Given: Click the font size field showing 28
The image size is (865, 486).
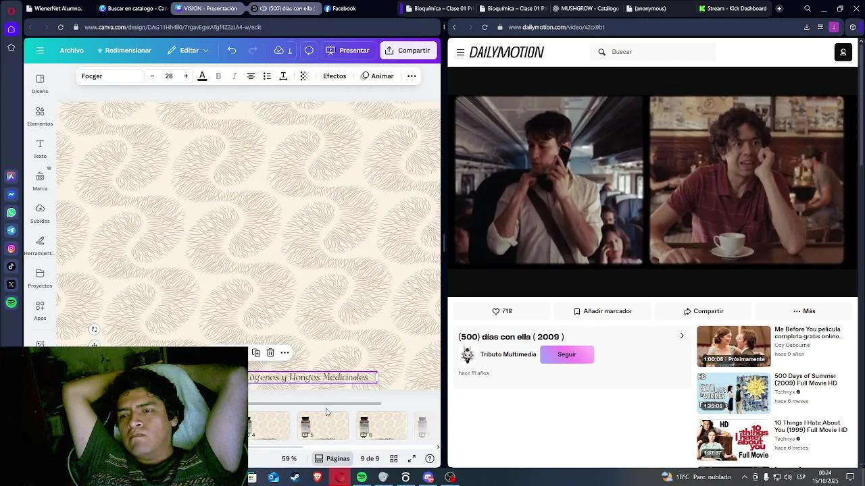Looking at the screenshot, I should (169, 76).
